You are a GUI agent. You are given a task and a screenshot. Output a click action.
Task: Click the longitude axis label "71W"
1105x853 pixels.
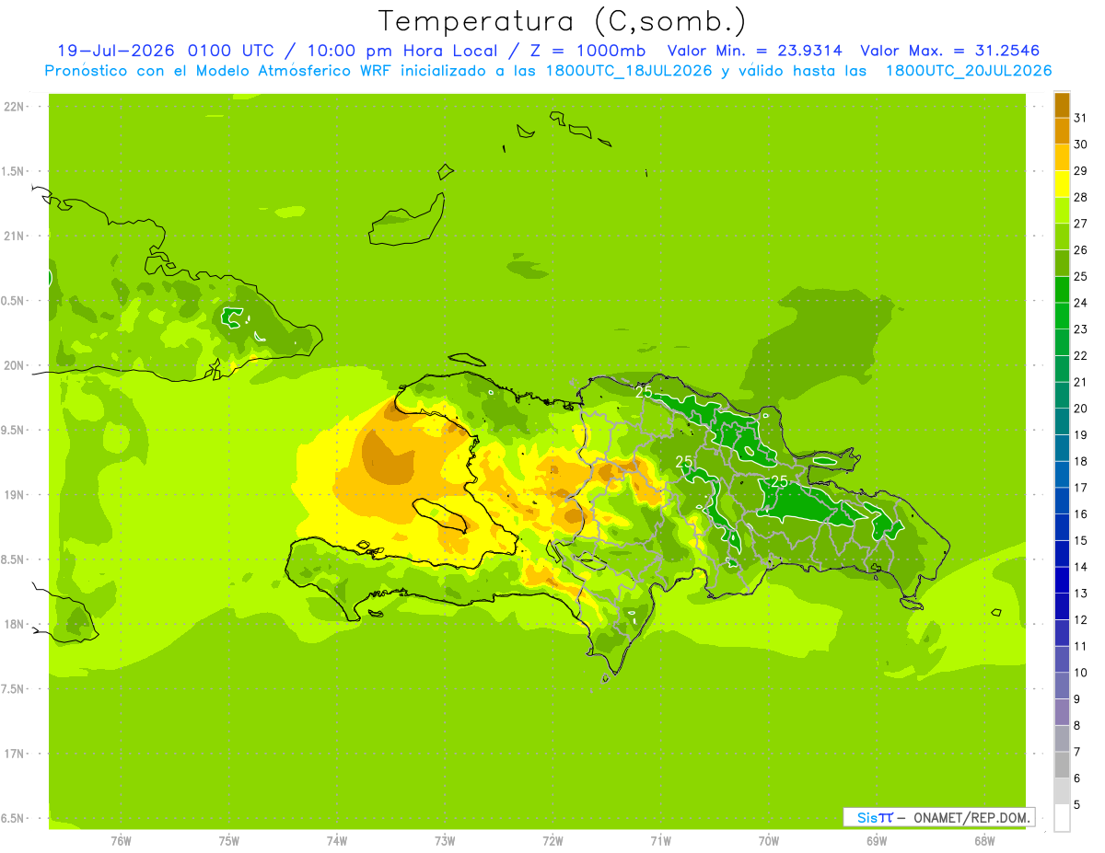click(x=660, y=841)
